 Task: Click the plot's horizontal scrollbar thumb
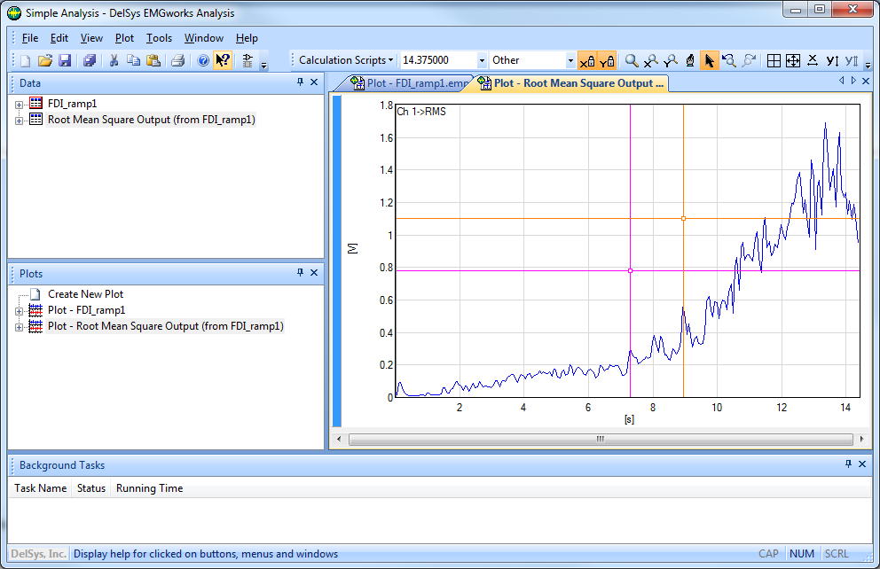click(x=600, y=439)
